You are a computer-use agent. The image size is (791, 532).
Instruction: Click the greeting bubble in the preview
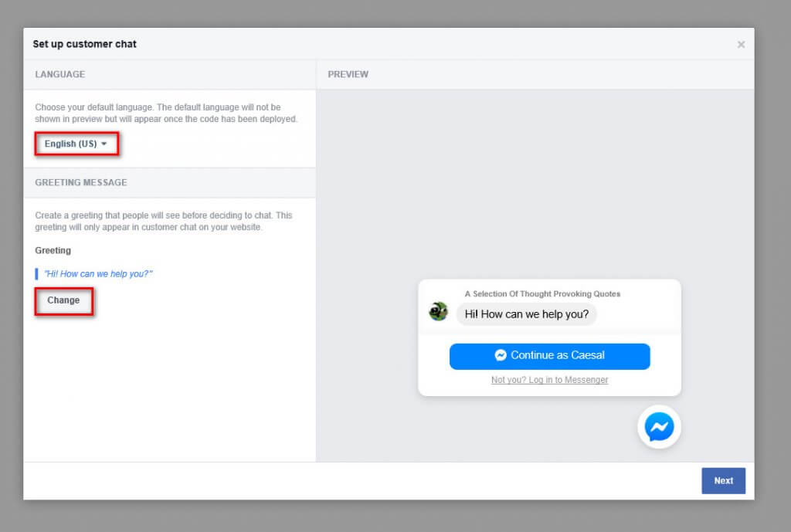(x=526, y=314)
